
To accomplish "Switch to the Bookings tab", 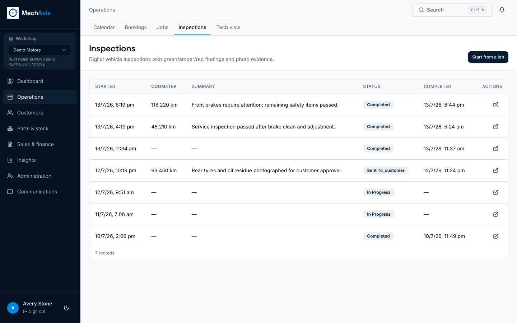I will (x=136, y=27).
